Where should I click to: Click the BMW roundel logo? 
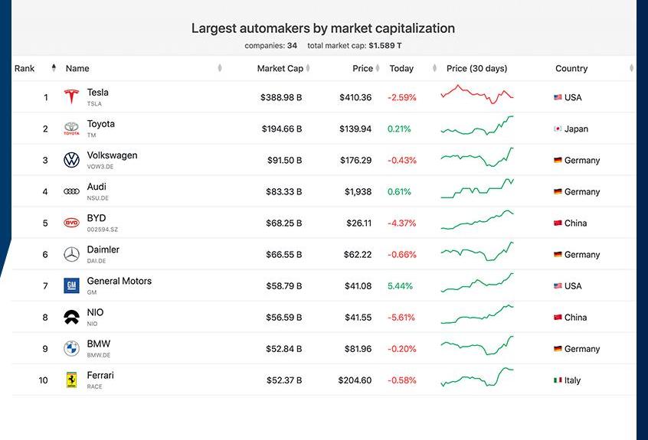click(x=71, y=349)
